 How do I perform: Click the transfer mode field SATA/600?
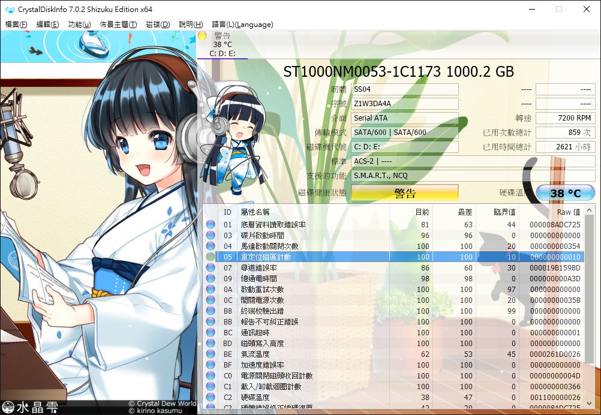click(x=405, y=132)
